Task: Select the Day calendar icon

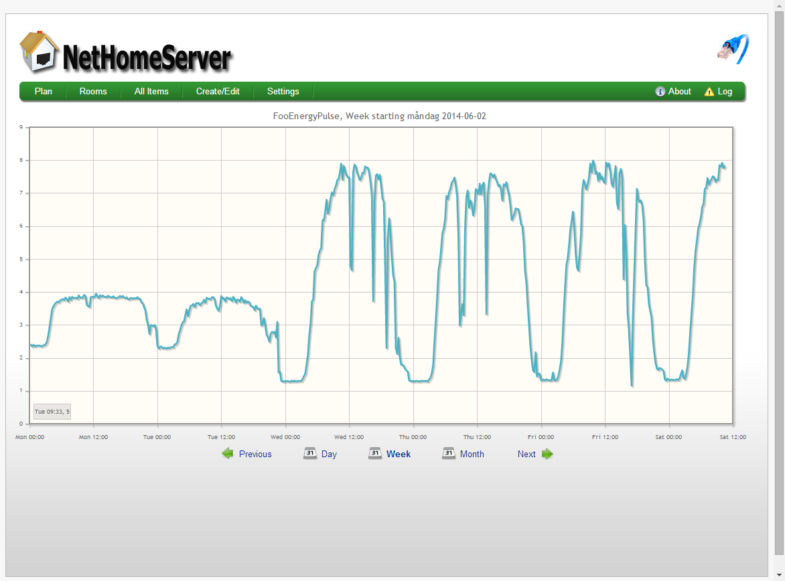Action: (309, 453)
